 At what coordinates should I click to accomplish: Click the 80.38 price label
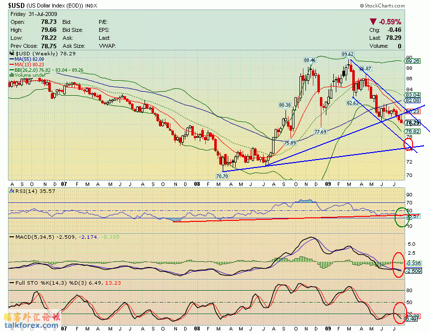(x=285, y=105)
